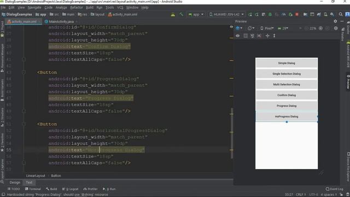Open the Preview panel settings gear
Image resolution: width=350 pixels, height=197 pixels.
(335, 21)
